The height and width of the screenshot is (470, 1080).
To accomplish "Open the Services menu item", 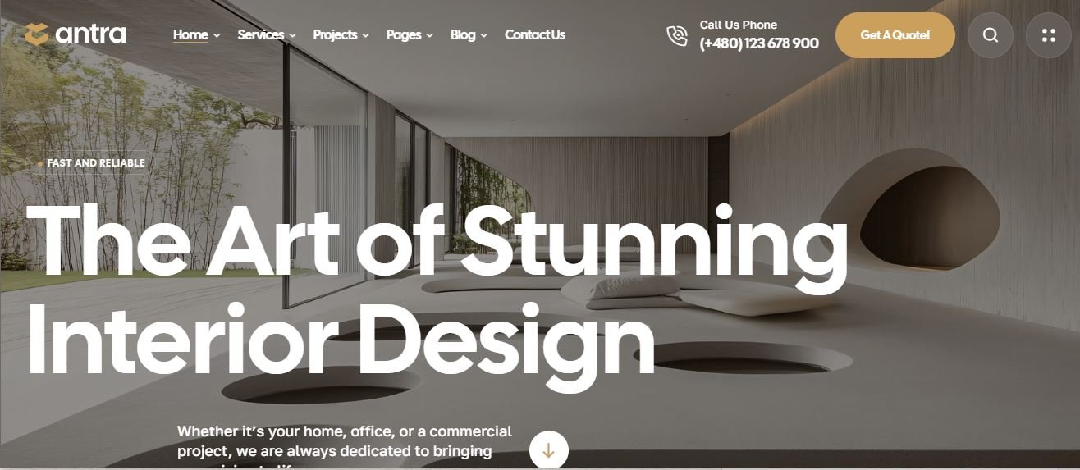I will (260, 34).
